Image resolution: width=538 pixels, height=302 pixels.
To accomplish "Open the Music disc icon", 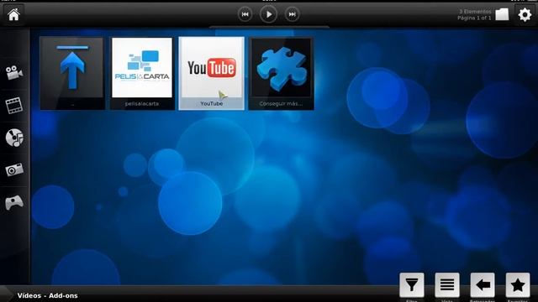I will click(14, 138).
